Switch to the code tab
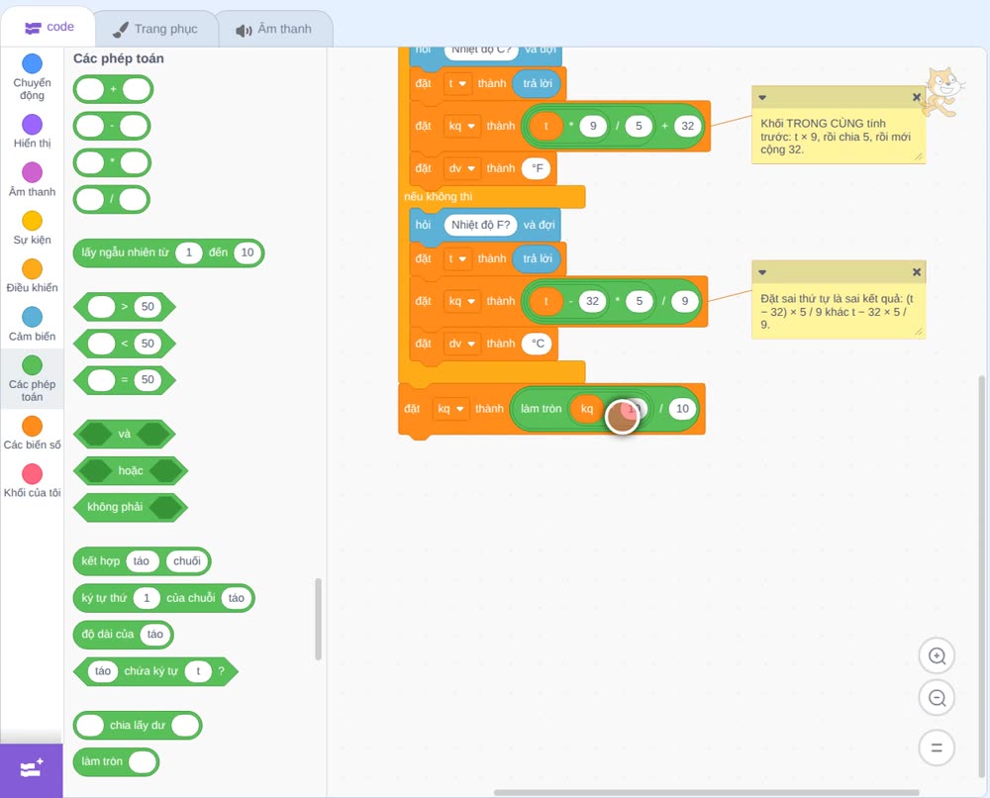 pyautogui.click(x=49, y=27)
